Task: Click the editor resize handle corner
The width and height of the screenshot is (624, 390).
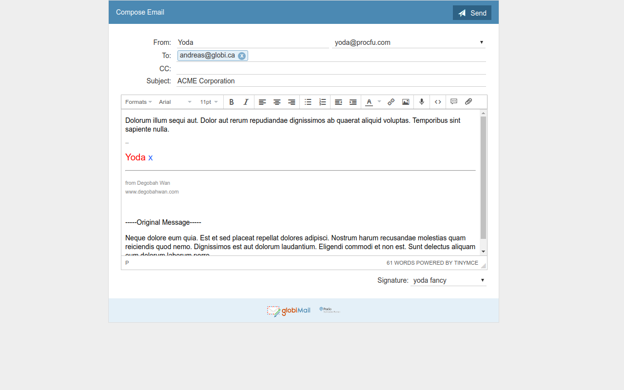Action: click(484, 266)
